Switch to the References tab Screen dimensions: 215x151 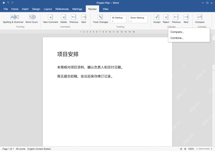pos(62,9)
